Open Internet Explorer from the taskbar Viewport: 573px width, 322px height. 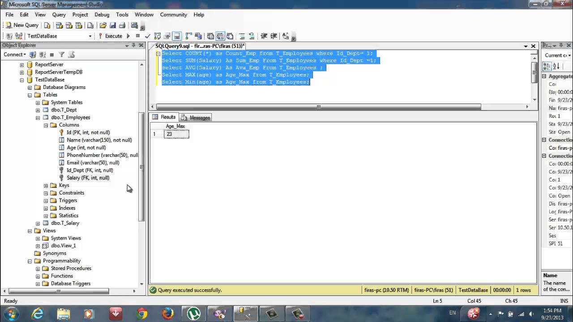coord(38,314)
